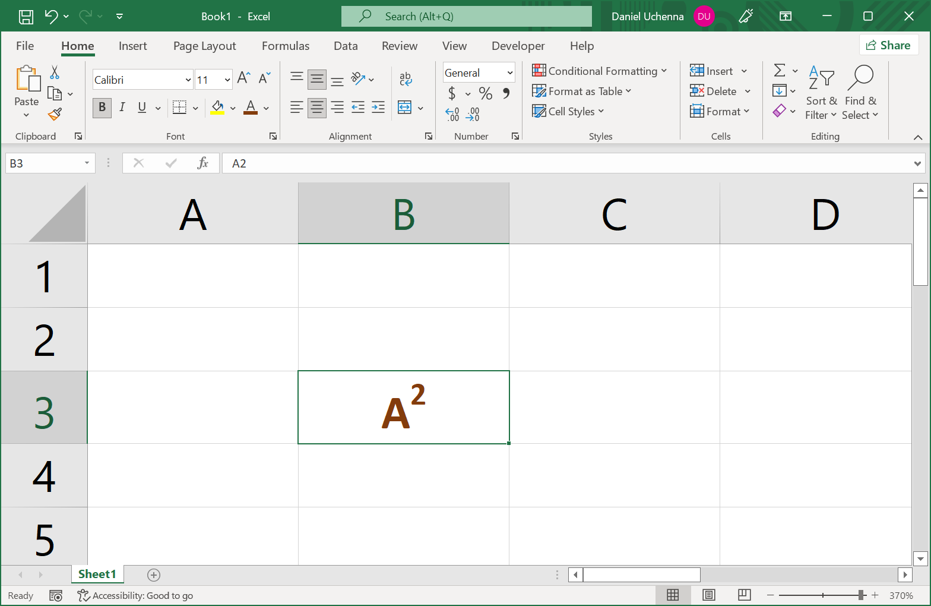Toggle Italic formatting
Image resolution: width=931 pixels, height=606 pixels.
[122, 108]
